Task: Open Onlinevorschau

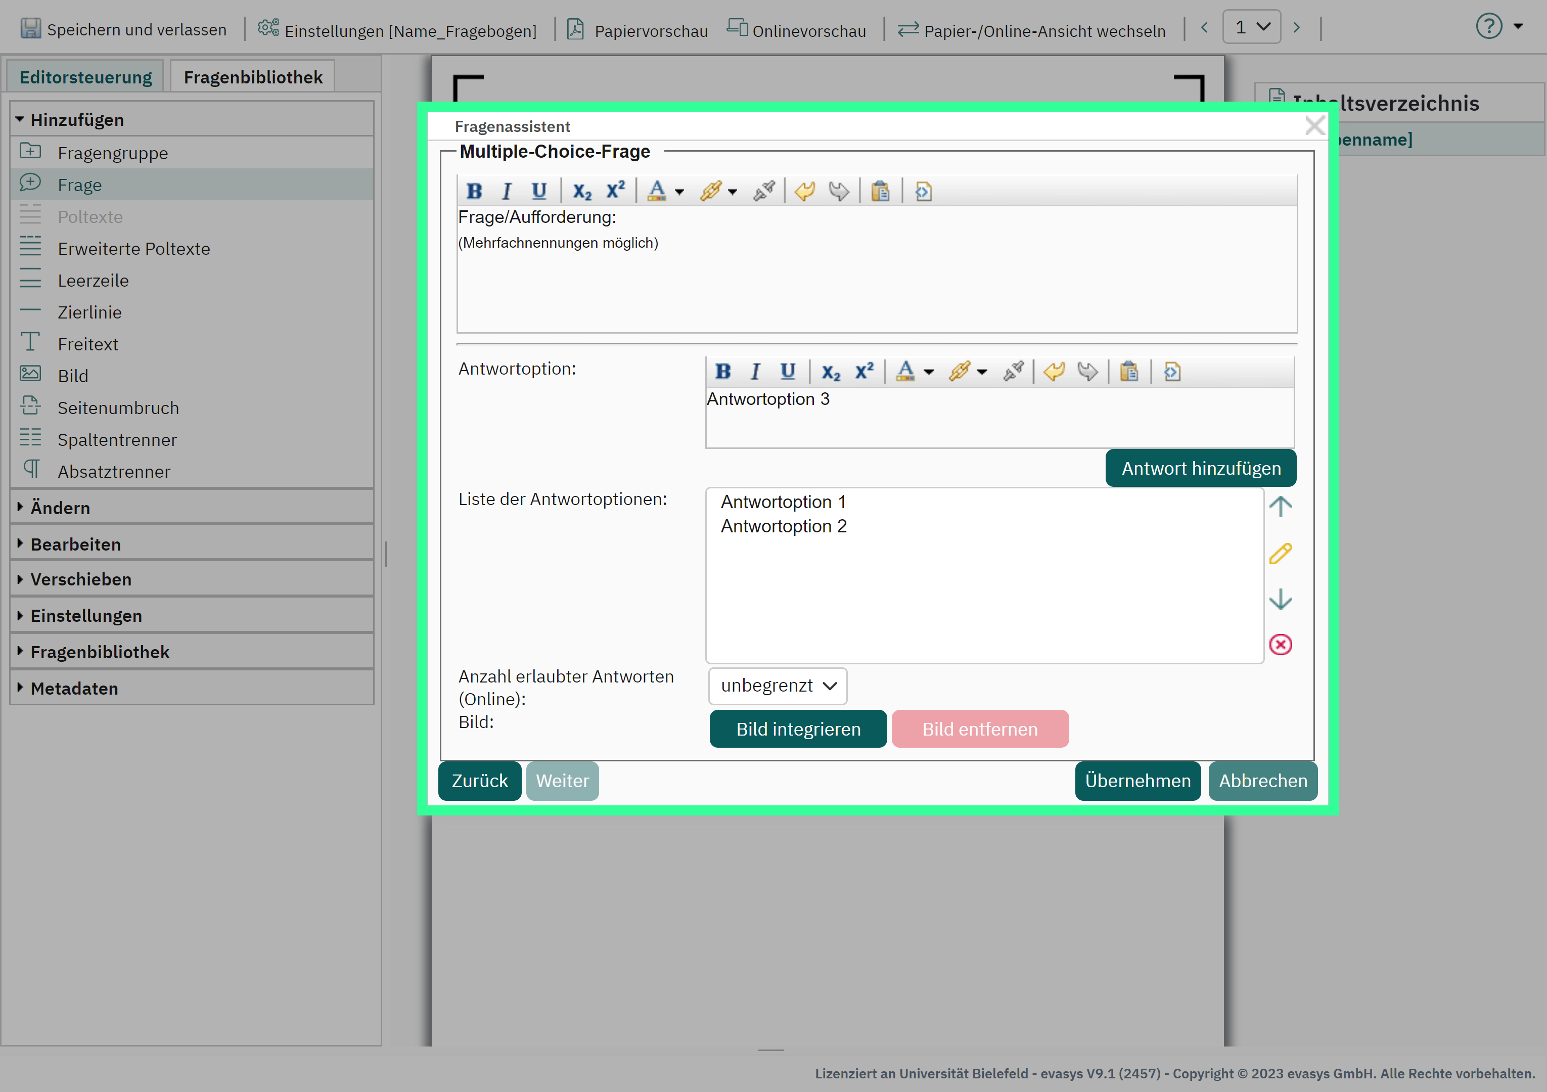Action: [x=796, y=30]
